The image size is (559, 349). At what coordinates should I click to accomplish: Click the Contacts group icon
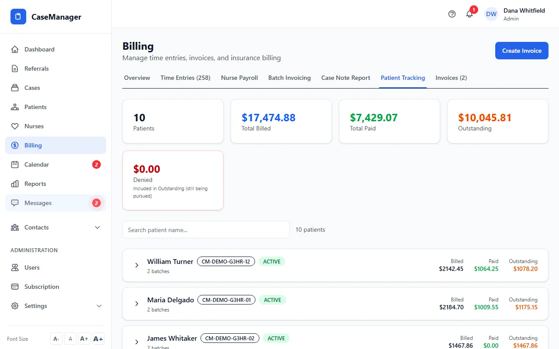coord(15,227)
